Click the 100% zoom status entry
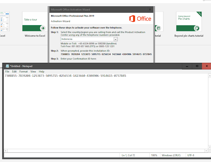 (x=154, y=155)
